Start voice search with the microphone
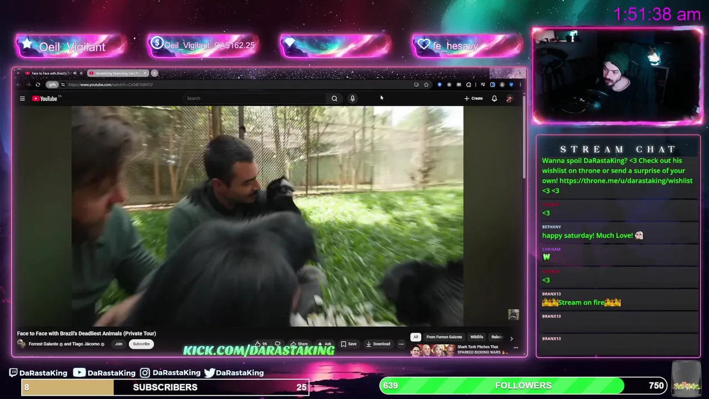 point(352,98)
